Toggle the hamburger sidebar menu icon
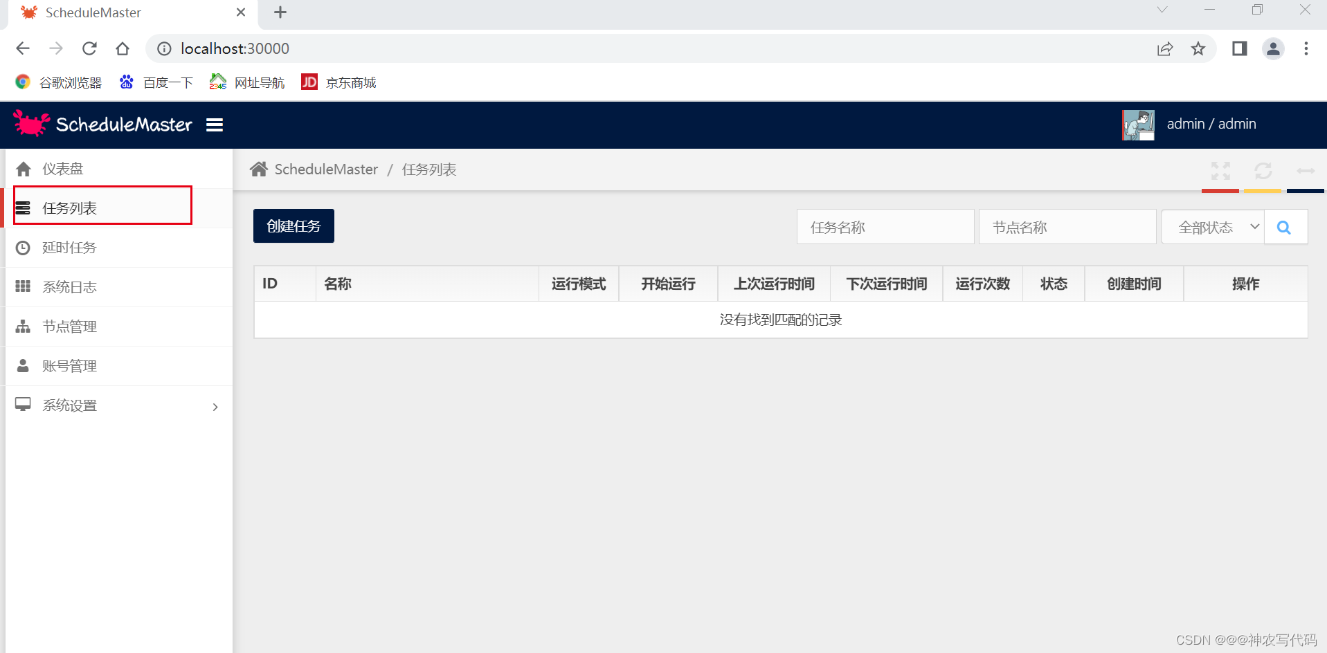1327x653 pixels. tap(215, 125)
